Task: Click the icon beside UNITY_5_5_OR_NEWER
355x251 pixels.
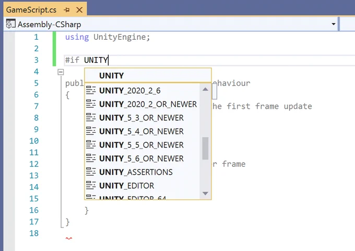Action: (x=91, y=144)
